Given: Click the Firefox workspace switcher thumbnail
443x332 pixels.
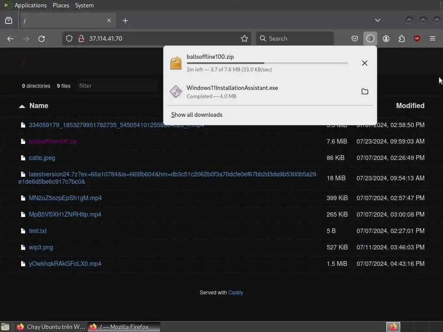Looking at the screenshot, I should [x=393, y=327].
